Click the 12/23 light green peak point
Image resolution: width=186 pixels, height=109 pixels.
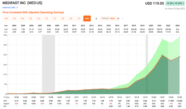tap(180, 37)
